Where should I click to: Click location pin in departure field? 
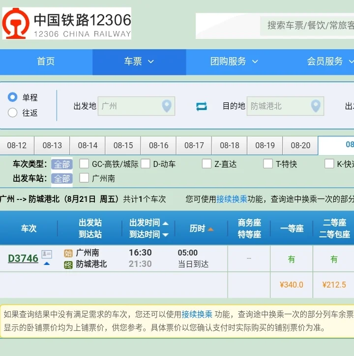coord(167,106)
